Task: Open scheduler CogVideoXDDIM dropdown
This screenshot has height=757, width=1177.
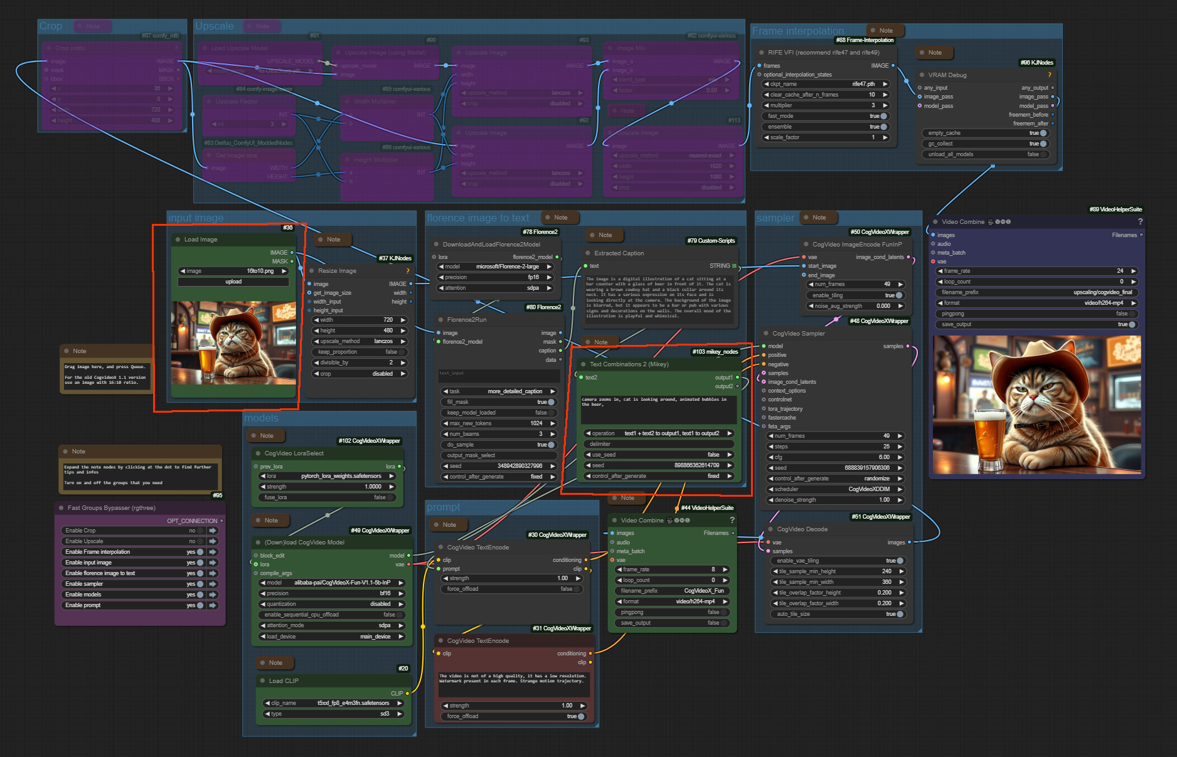Action: [x=835, y=489]
